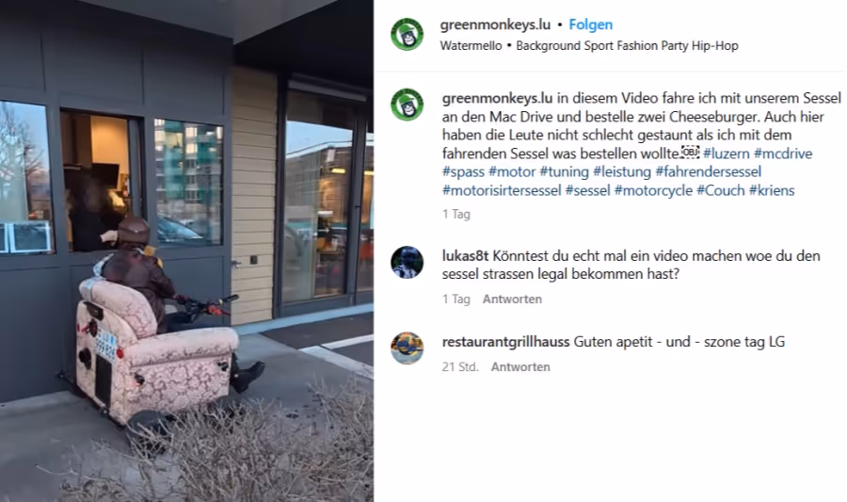Screen dimensions: 847x502
Task: Open greenmonkeys.lu username in header
Action: pos(495,24)
